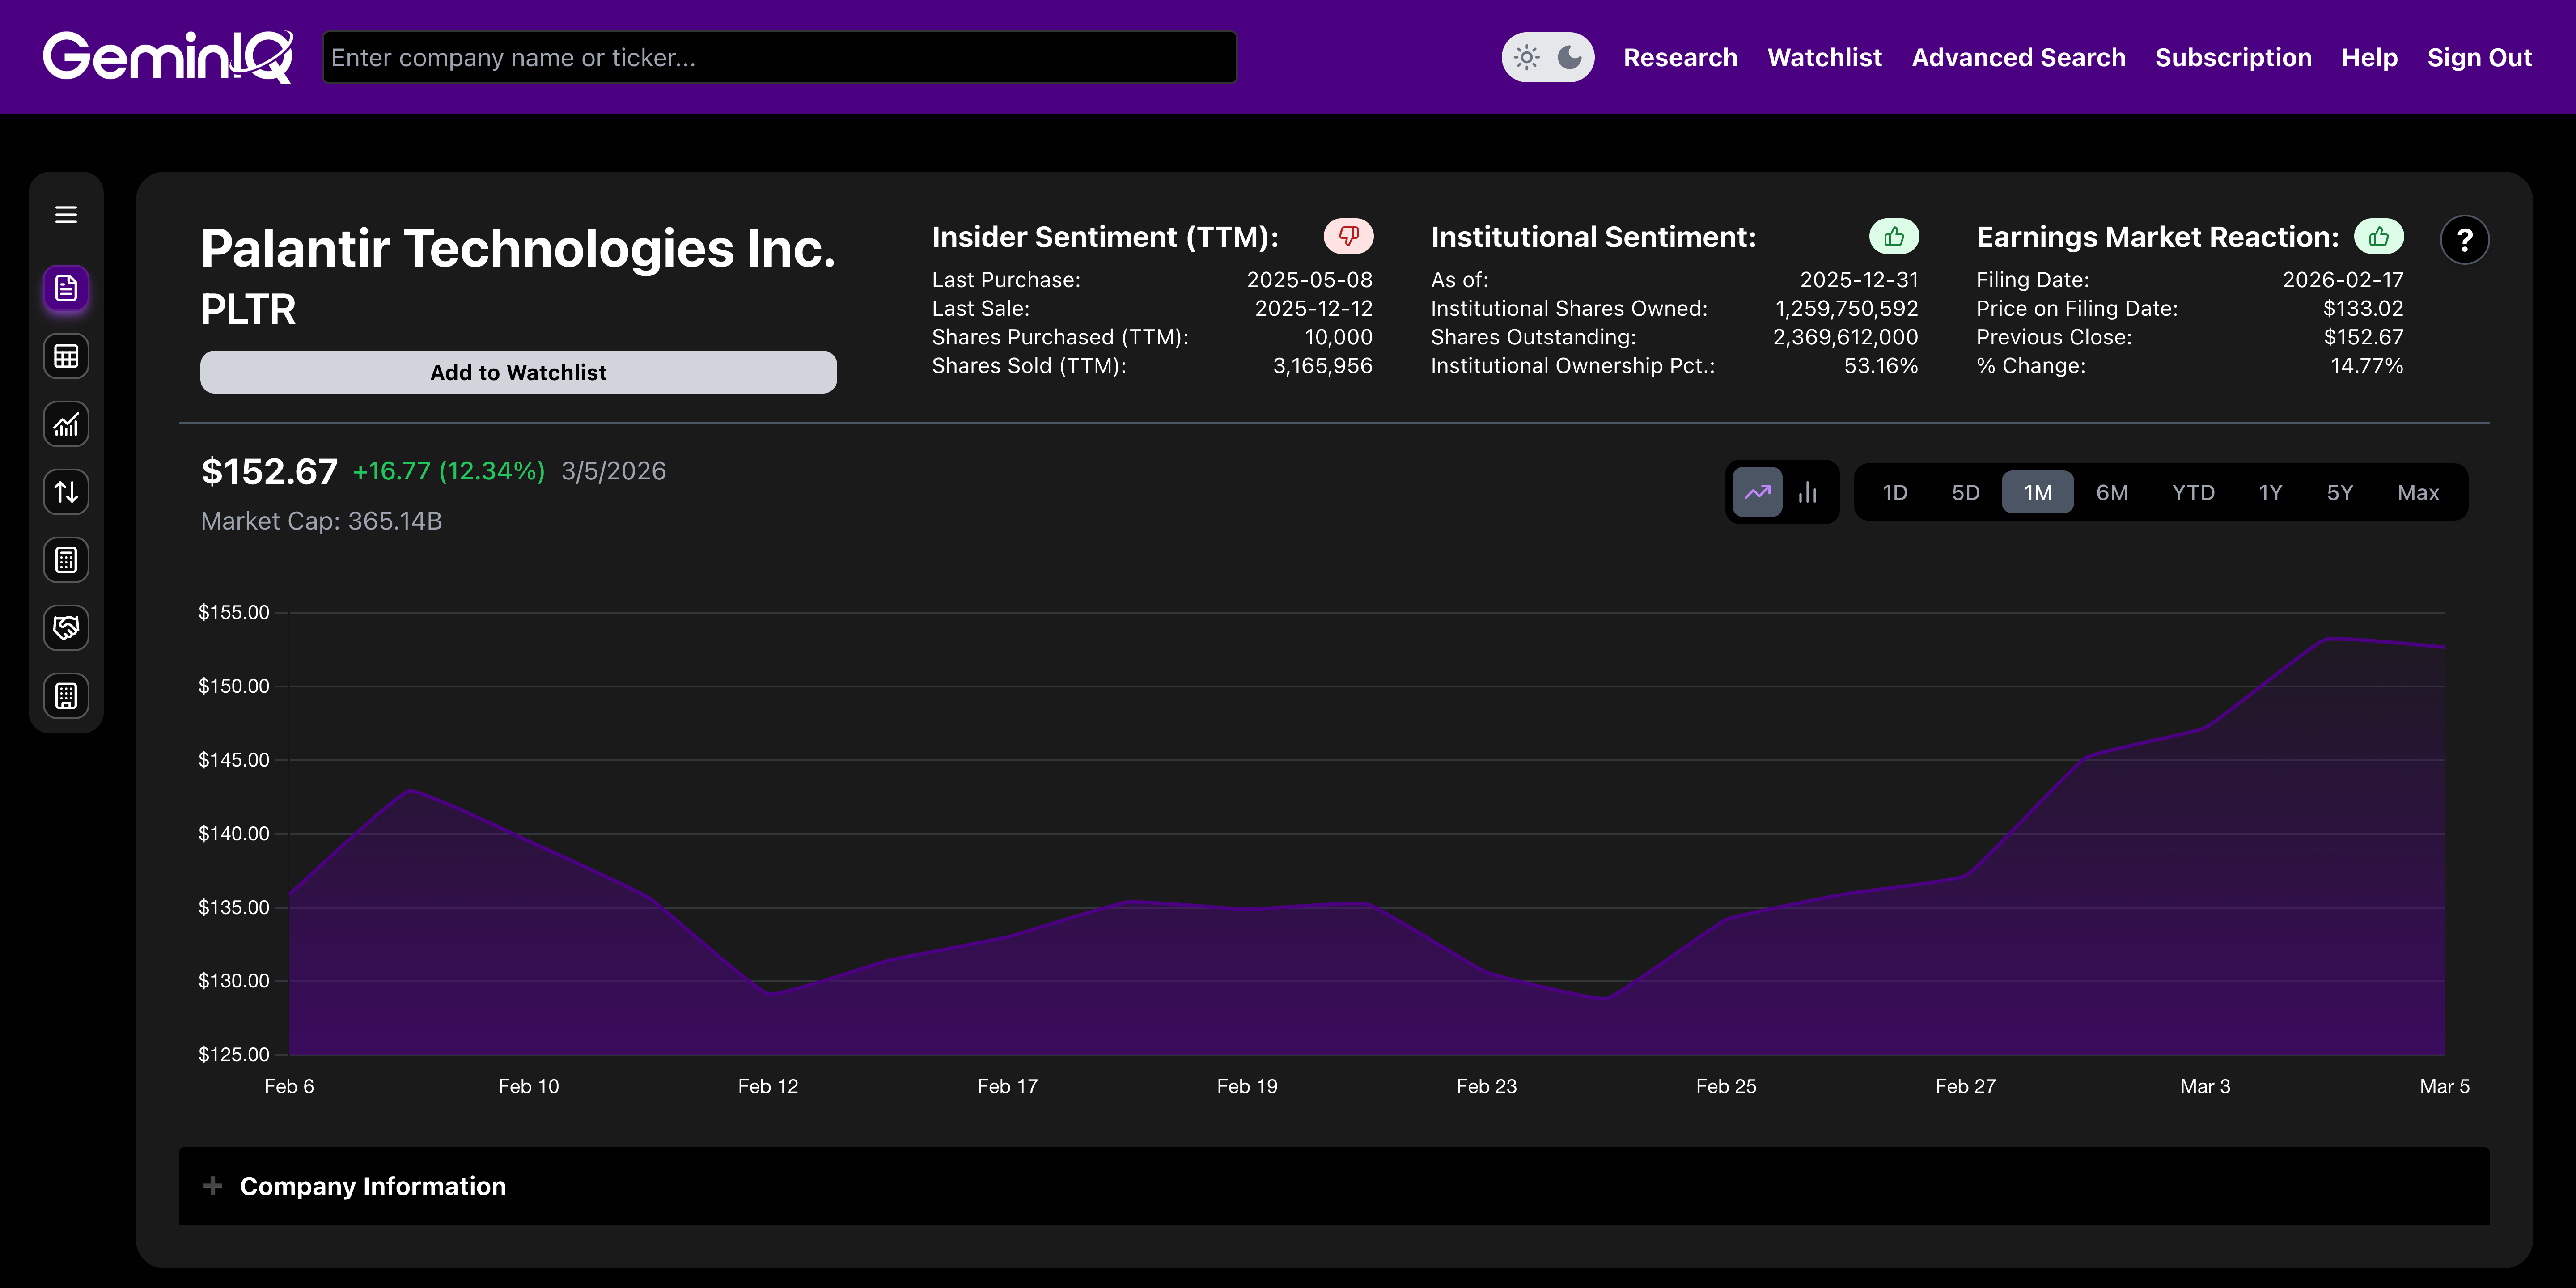
Task: Select the document overview sidebar icon
Action: [x=66, y=289]
